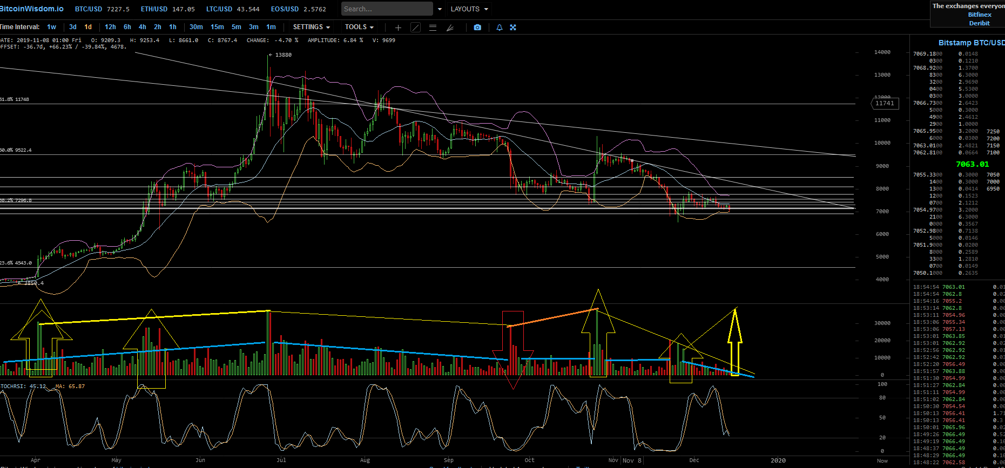Set time interval to 1w
Viewport: 1005px width, 468px height.
(52, 27)
